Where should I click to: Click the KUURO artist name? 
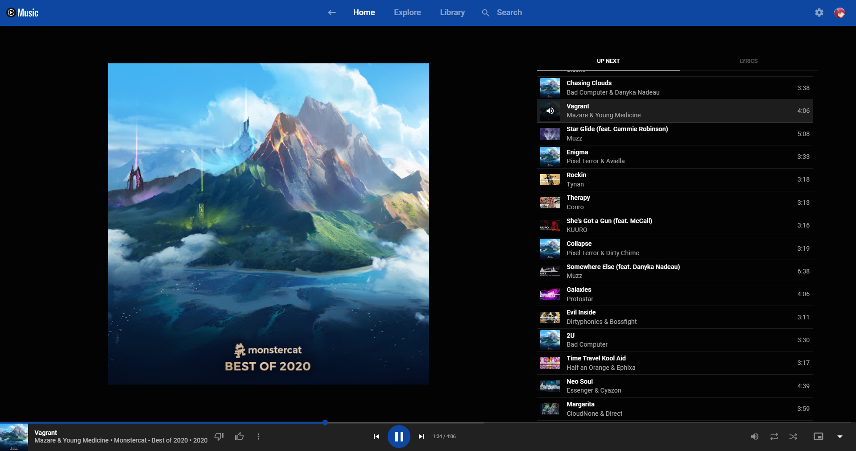click(x=577, y=230)
